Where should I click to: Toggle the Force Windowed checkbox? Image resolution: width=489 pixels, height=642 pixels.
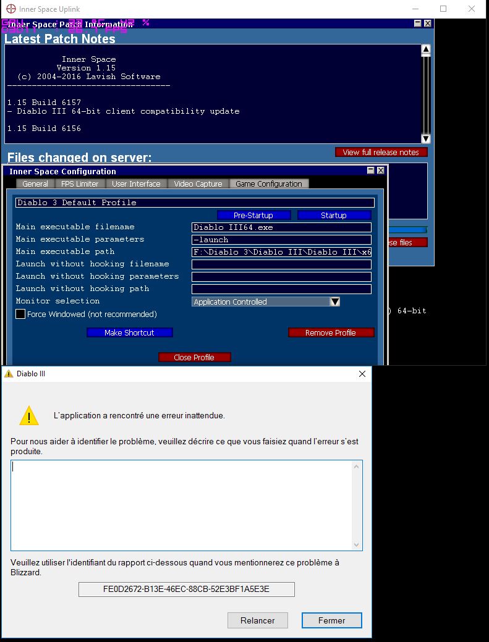pos(20,314)
